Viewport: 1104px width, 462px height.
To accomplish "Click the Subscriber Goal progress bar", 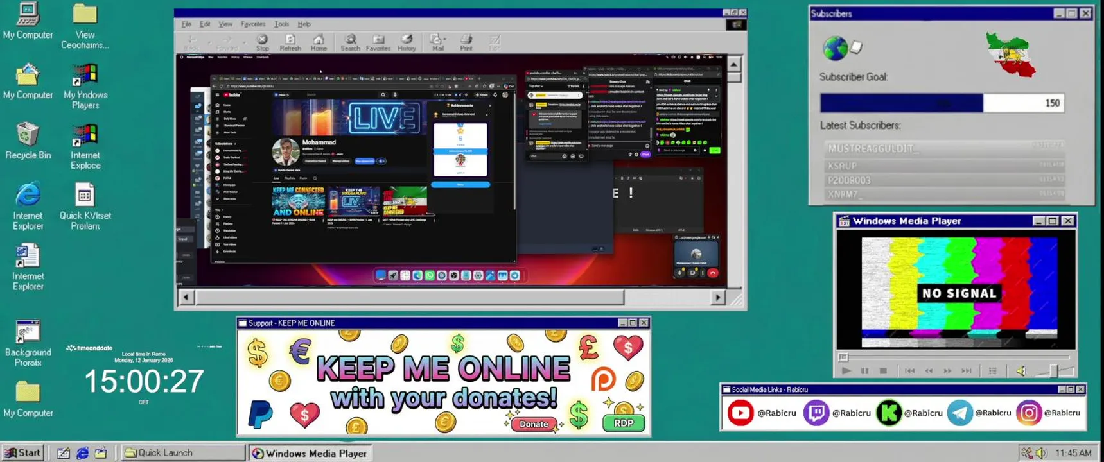I will (942, 103).
